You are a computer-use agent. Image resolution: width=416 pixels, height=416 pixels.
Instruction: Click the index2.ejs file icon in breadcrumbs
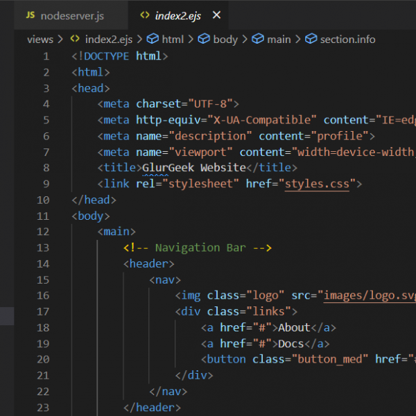tap(75, 40)
